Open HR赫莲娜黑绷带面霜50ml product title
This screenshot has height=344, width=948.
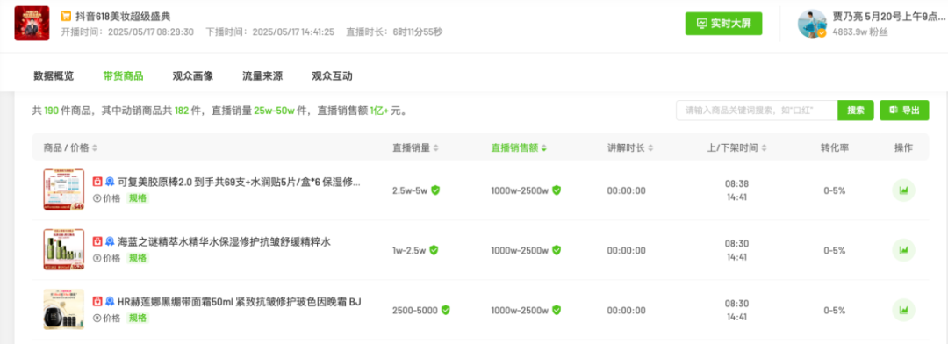(x=239, y=301)
